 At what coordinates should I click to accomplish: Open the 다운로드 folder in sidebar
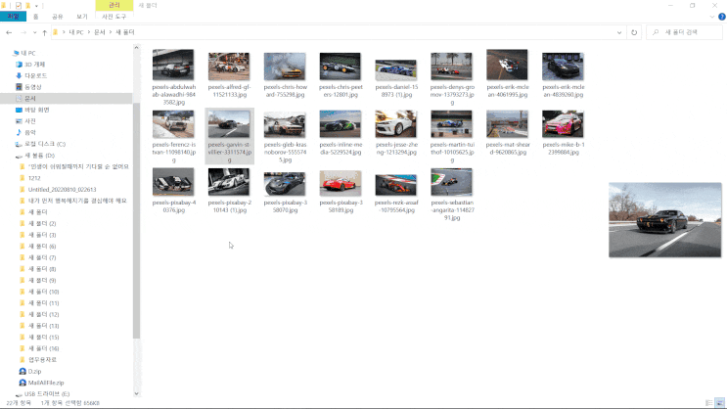click(x=35, y=75)
